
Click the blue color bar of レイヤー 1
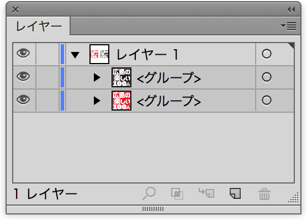[62, 54]
